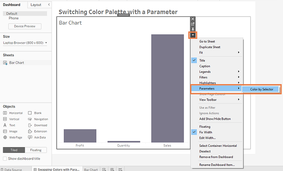Click the dashboard title Switching Color Palette

(118, 12)
